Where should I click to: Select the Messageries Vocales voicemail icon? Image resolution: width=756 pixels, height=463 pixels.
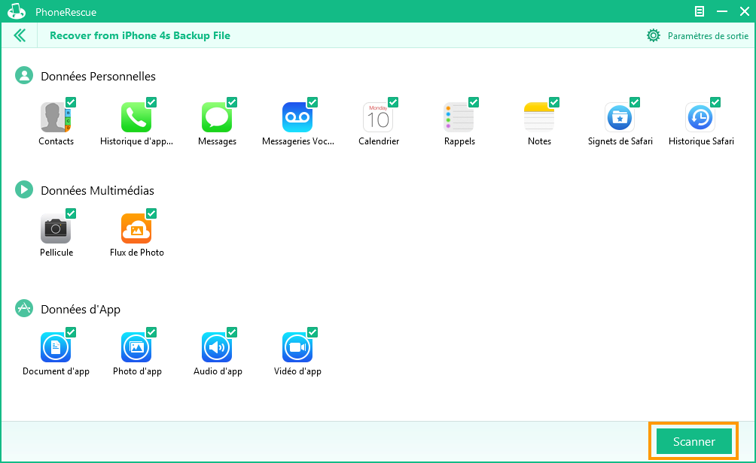(297, 117)
